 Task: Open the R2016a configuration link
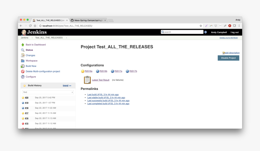88,71
